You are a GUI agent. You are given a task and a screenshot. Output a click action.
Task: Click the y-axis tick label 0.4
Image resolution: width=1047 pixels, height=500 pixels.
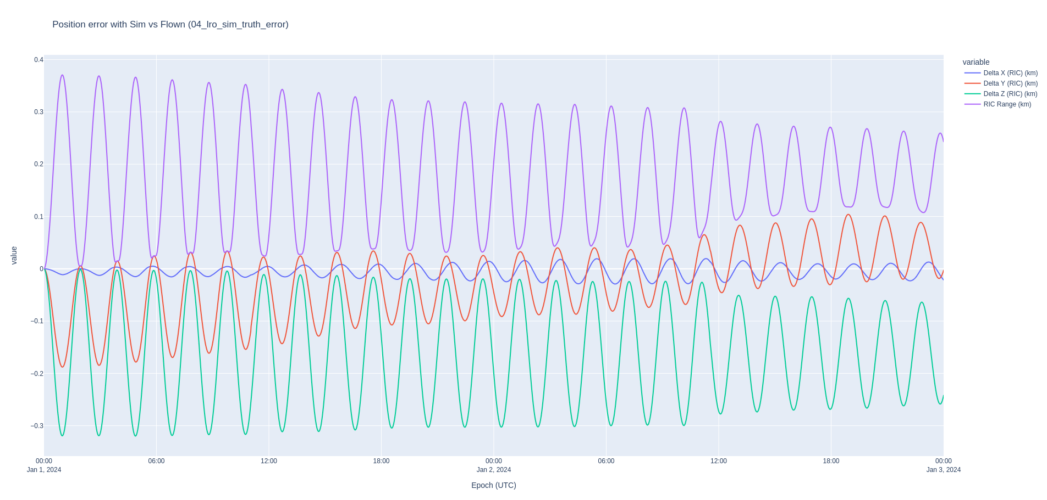click(39, 60)
